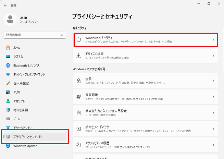Select システム from the left navigation
Screen dimensions: 224x159
[18, 57]
